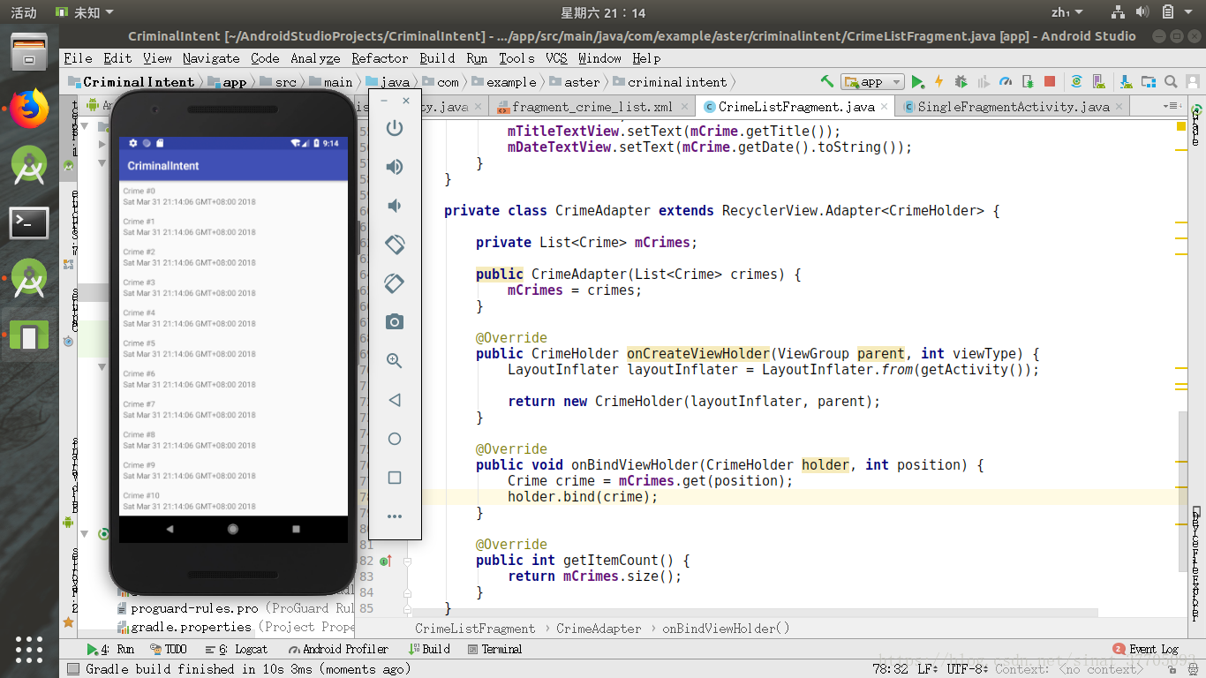Viewport: 1206px width, 678px height.
Task: Click CrimeAdapter in bottom breadcrumb
Action: (599, 629)
